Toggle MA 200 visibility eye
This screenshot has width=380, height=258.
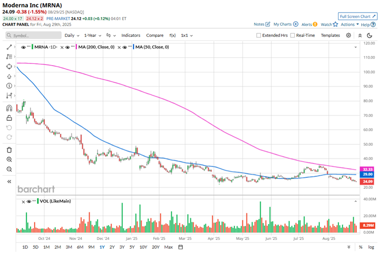[68, 47]
